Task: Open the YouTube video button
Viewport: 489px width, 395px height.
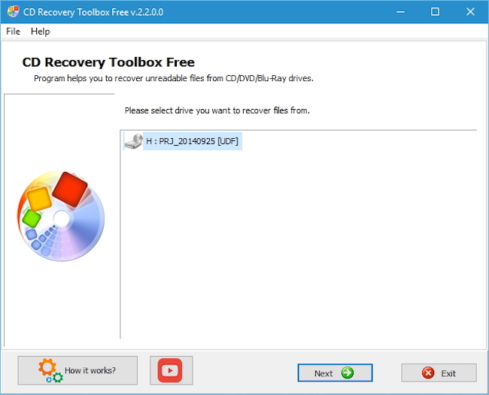Action: pyautogui.click(x=172, y=370)
